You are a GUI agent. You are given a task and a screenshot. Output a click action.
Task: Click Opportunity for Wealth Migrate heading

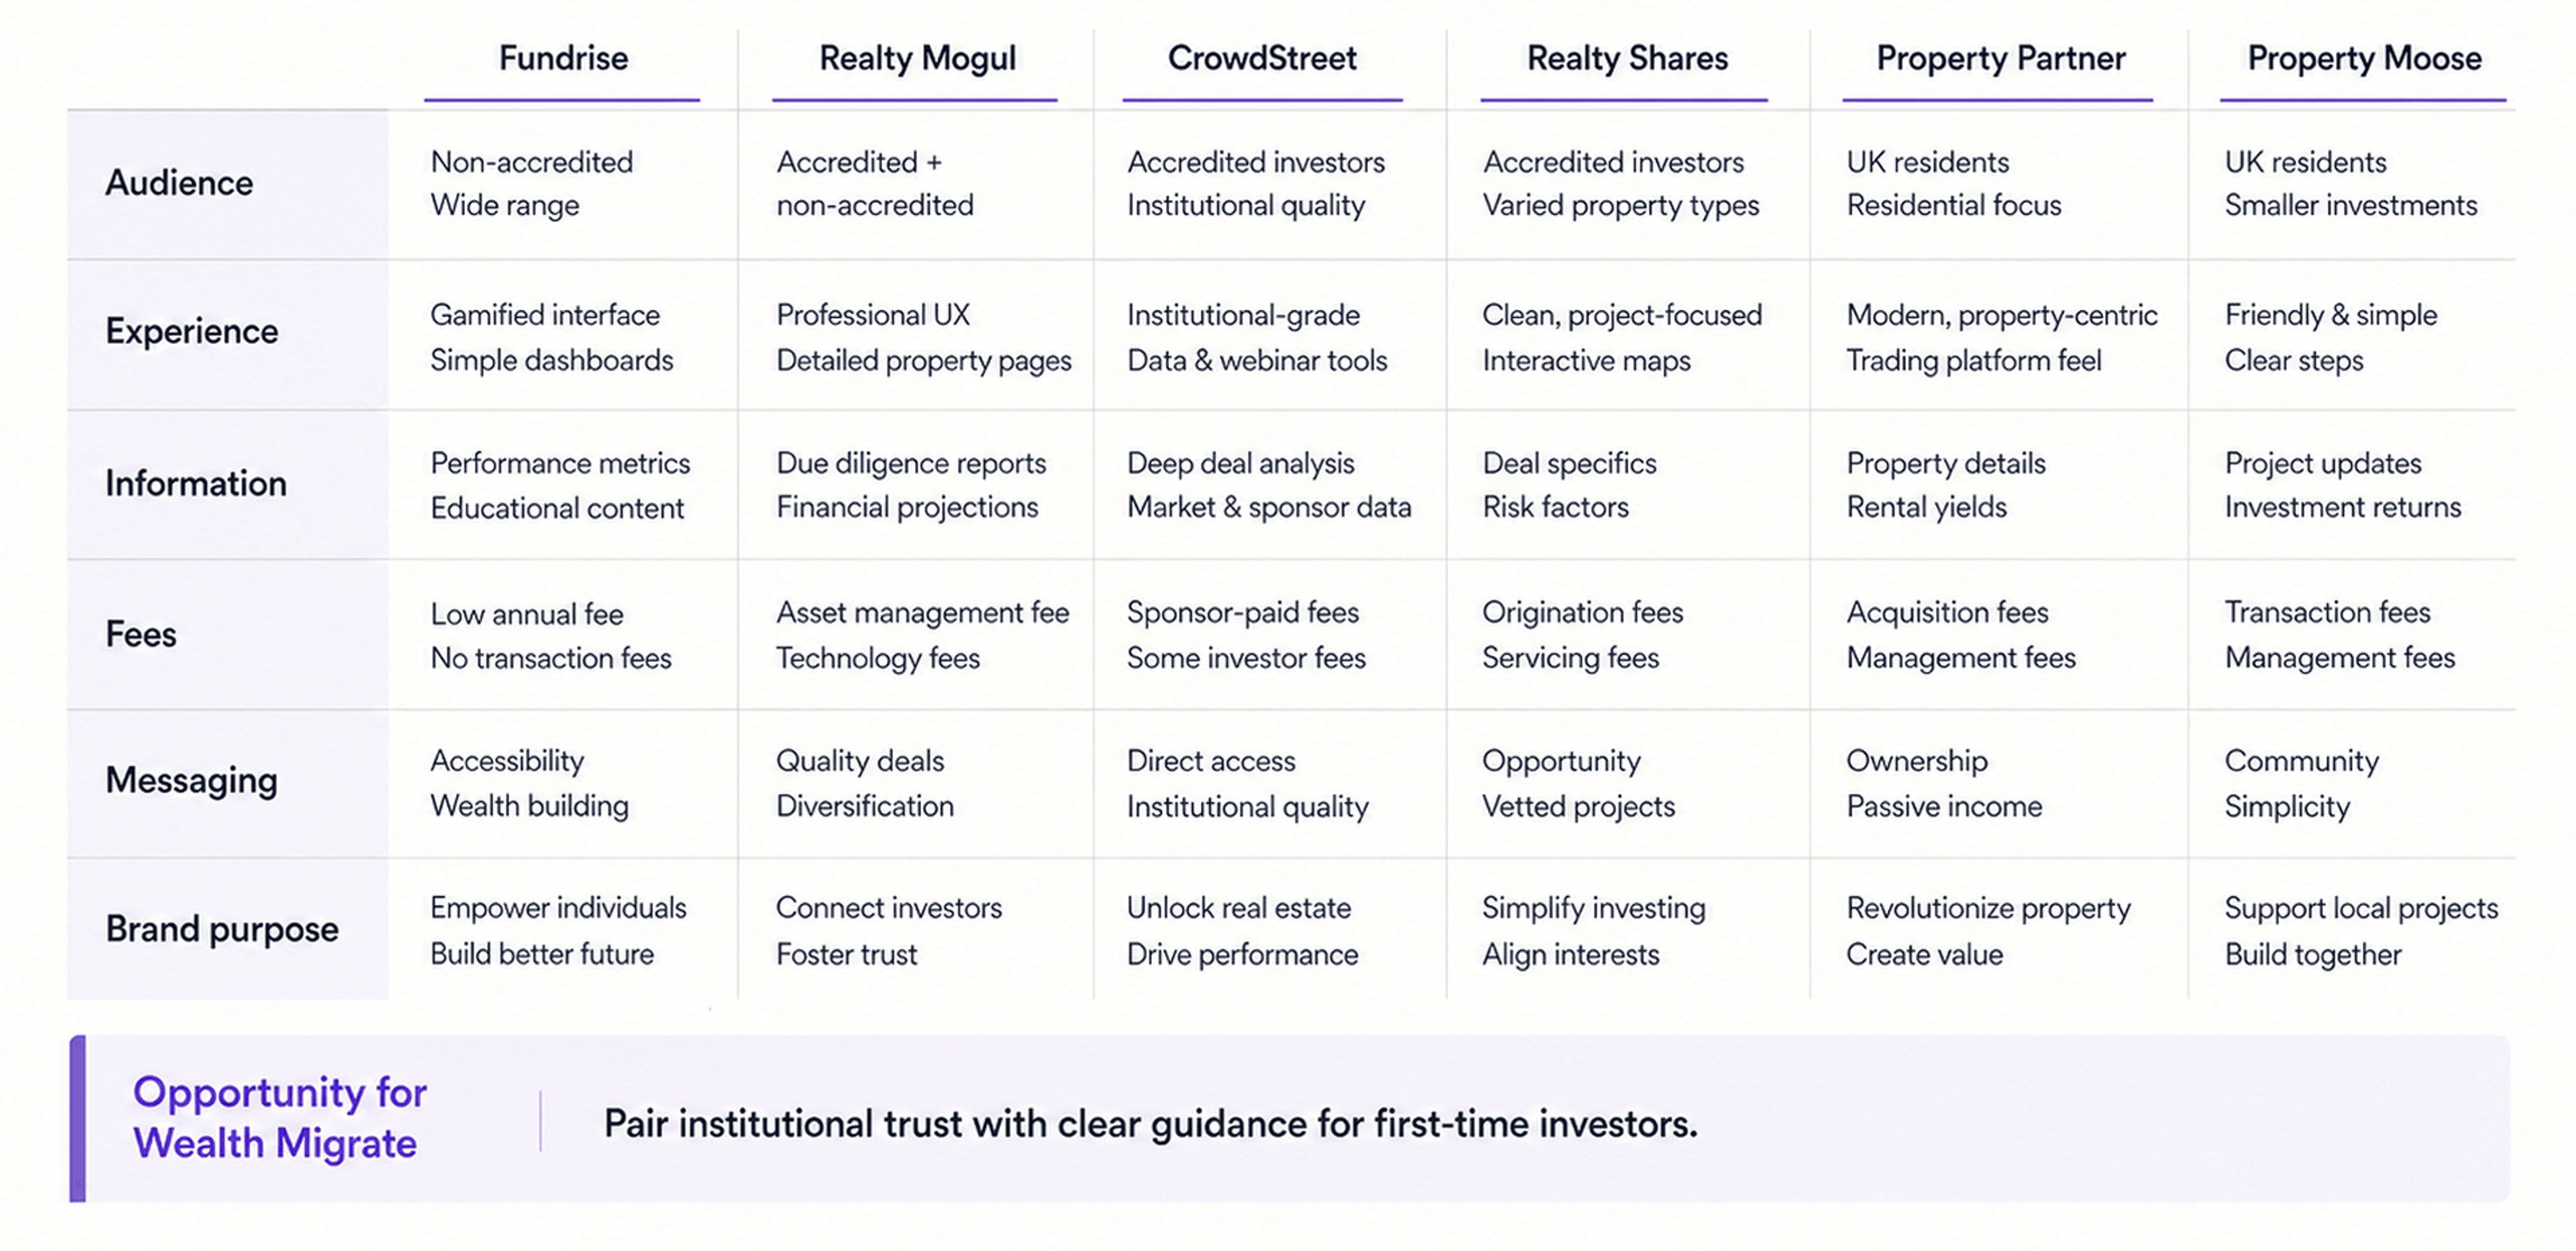280,1117
